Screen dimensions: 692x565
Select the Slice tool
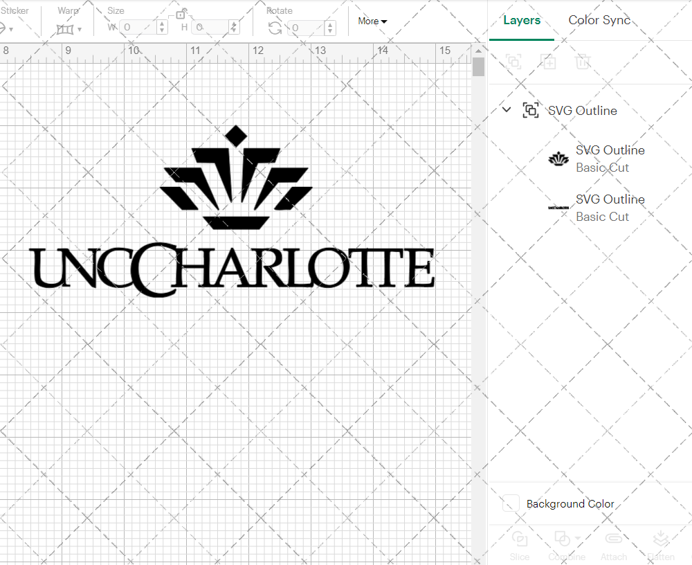pyautogui.click(x=520, y=539)
